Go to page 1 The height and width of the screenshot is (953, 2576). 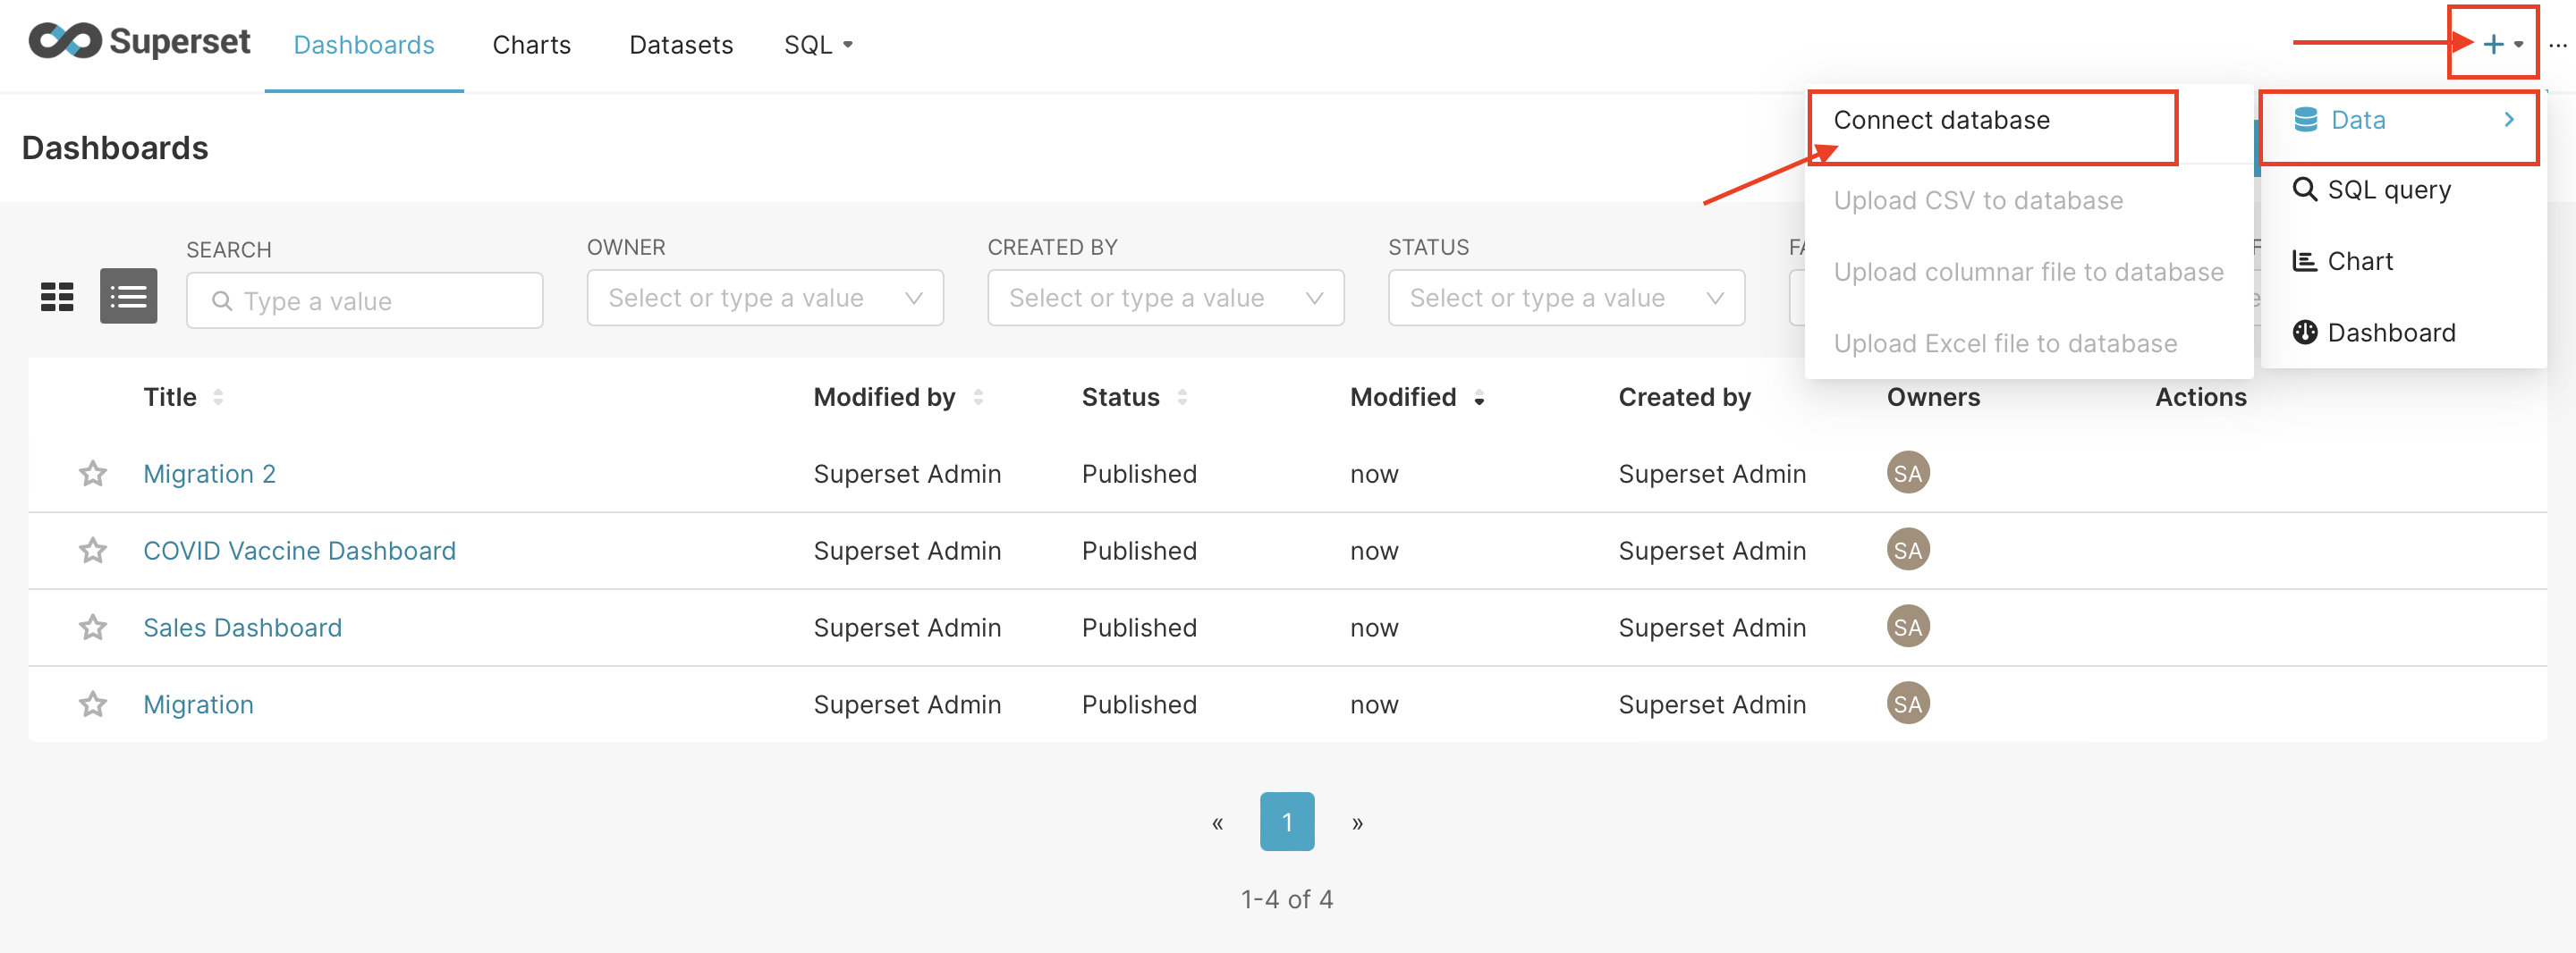[1286, 821]
